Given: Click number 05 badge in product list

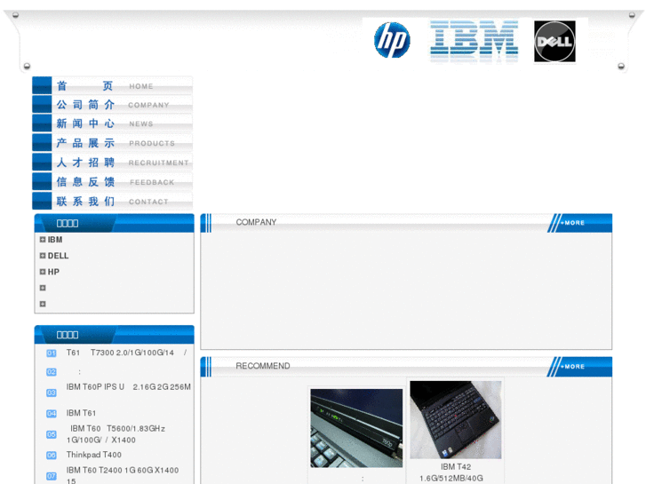Looking at the screenshot, I should (x=51, y=434).
